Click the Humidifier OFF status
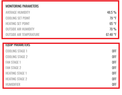The width and height of the screenshot is (122, 95). (x=114, y=85)
